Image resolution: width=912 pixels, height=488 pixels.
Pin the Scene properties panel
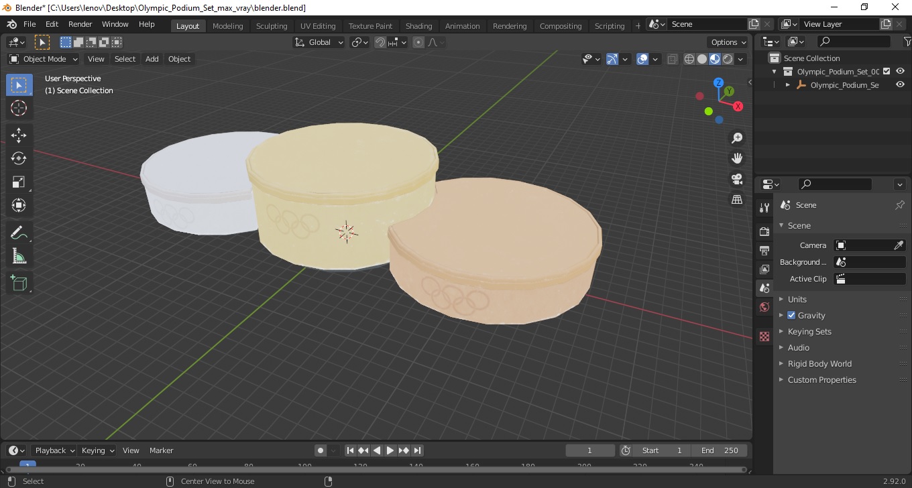coord(900,205)
